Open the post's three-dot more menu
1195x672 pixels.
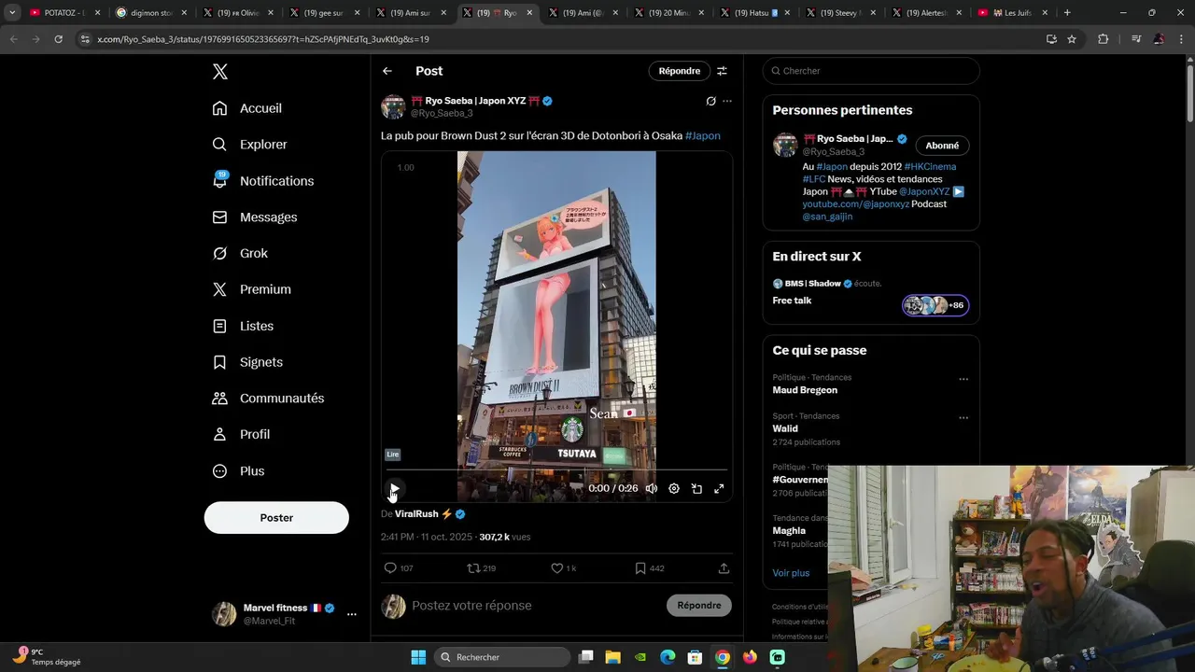(x=727, y=101)
